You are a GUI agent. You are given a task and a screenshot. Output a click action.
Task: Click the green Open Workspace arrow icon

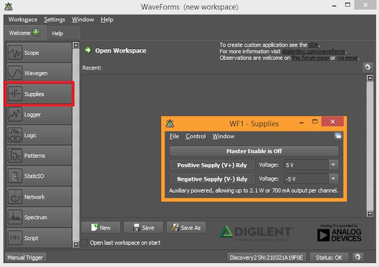click(x=88, y=50)
